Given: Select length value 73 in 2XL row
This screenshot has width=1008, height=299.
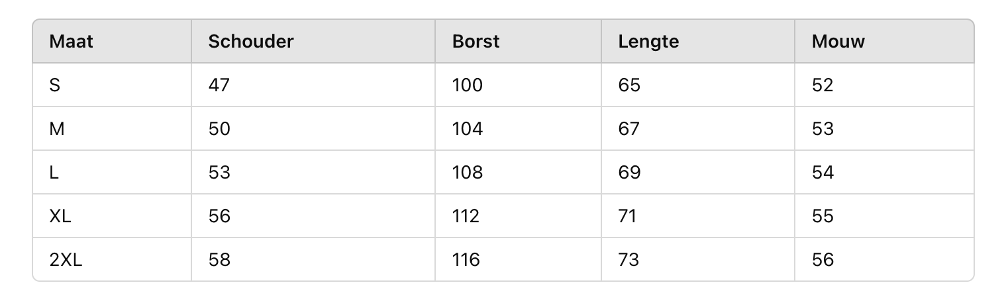Looking at the screenshot, I should click(629, 260).
